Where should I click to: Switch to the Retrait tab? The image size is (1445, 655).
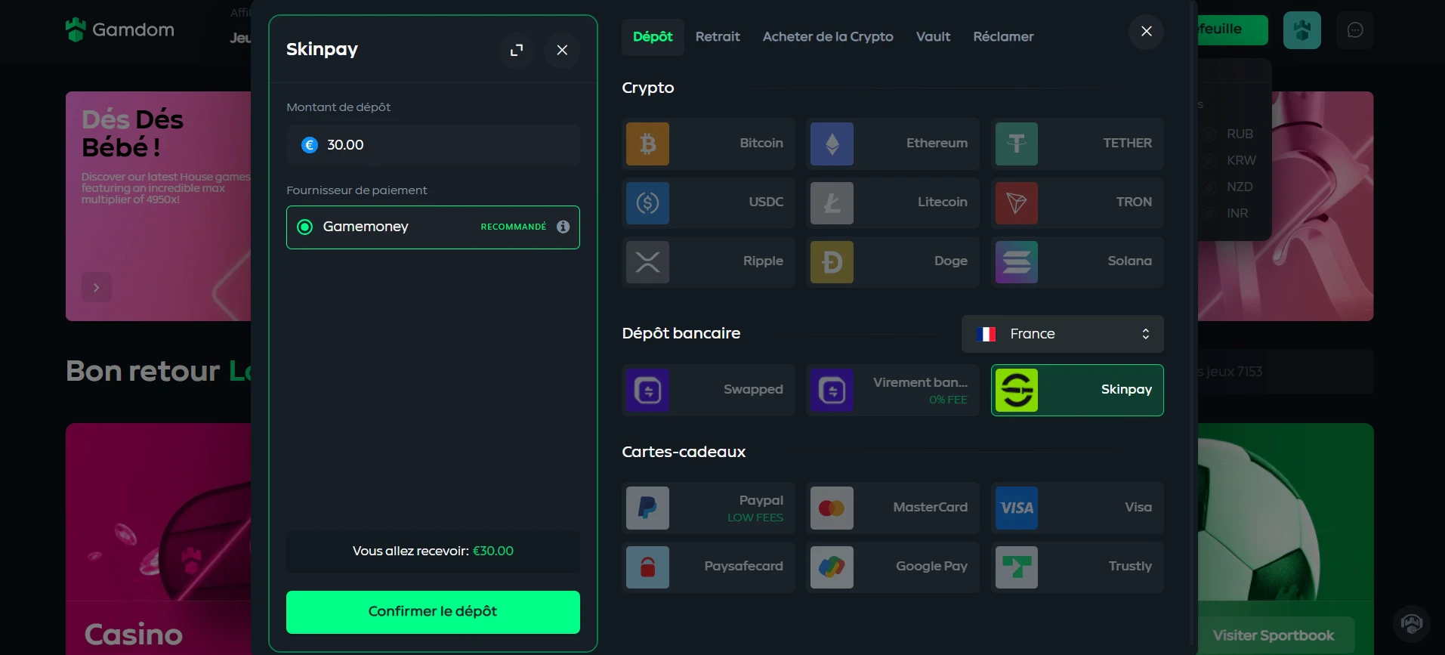tap(718, 37)
